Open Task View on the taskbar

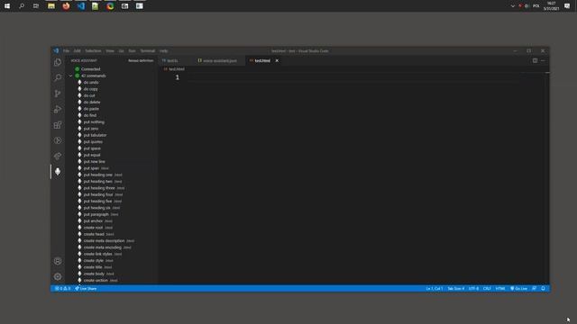click(x=36, y=6)
